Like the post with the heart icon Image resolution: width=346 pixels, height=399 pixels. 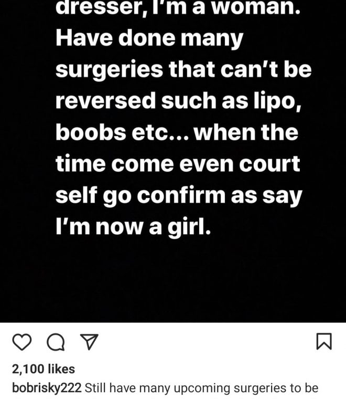[21, 342]
